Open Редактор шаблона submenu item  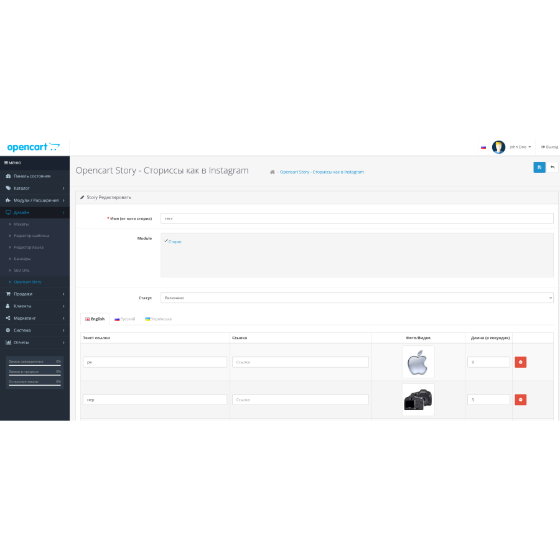point(35,236)
